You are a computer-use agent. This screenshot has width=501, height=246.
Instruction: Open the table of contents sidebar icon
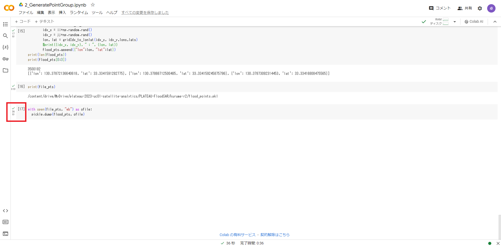pyautogui.click(x=5, y=24)
